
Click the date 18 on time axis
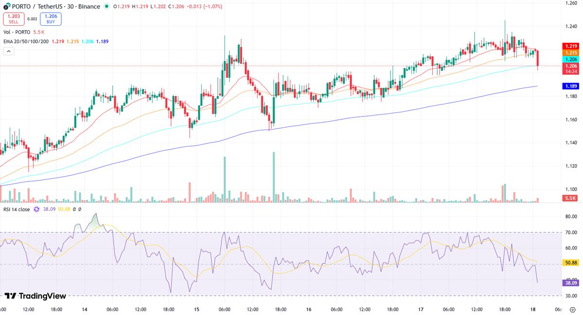[533, 309]
